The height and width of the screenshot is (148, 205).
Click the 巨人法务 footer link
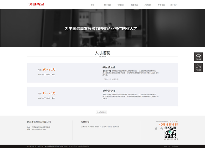[116, 127]
